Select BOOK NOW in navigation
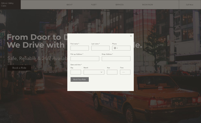 point(148,5)
